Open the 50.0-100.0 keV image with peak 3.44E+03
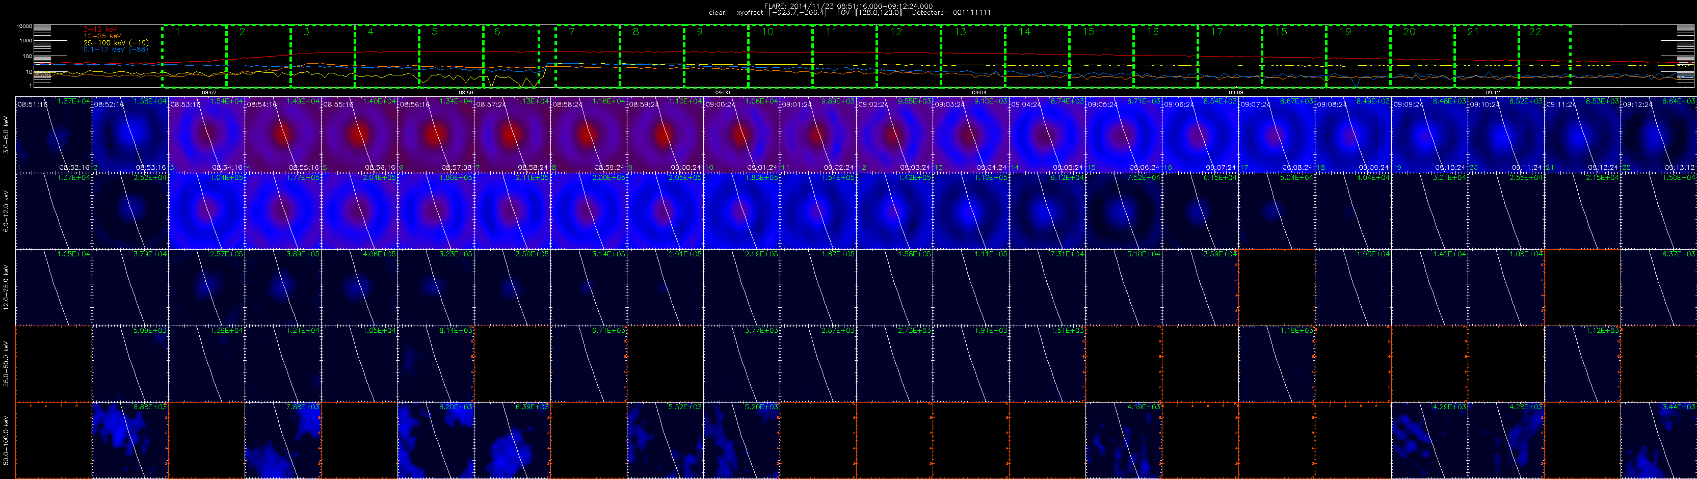The height and width of the screenshot is (479, 1697). click(x=1658, y=440)
